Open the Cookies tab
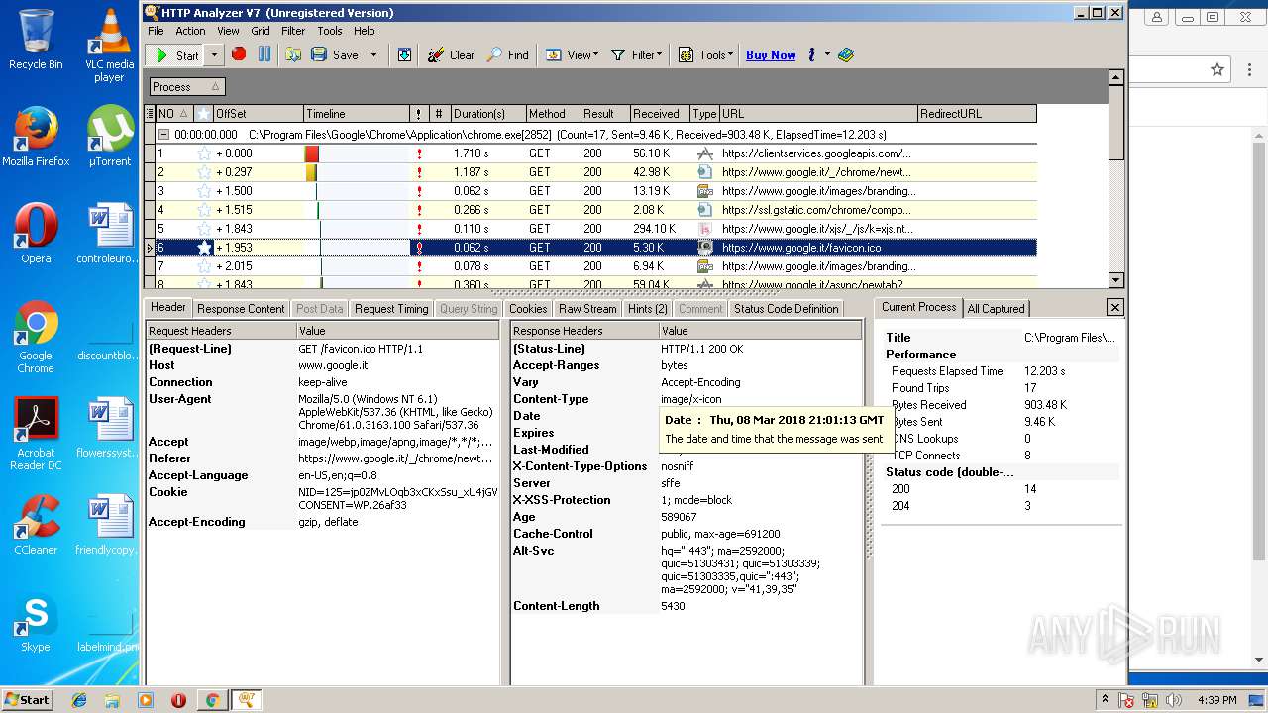 click(528, 309)
